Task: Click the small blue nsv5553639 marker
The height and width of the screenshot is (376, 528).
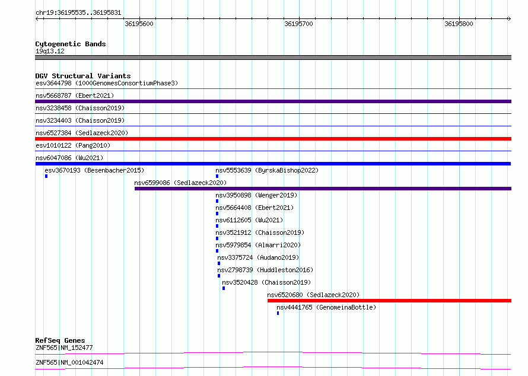Action: (x=217, y=176)
